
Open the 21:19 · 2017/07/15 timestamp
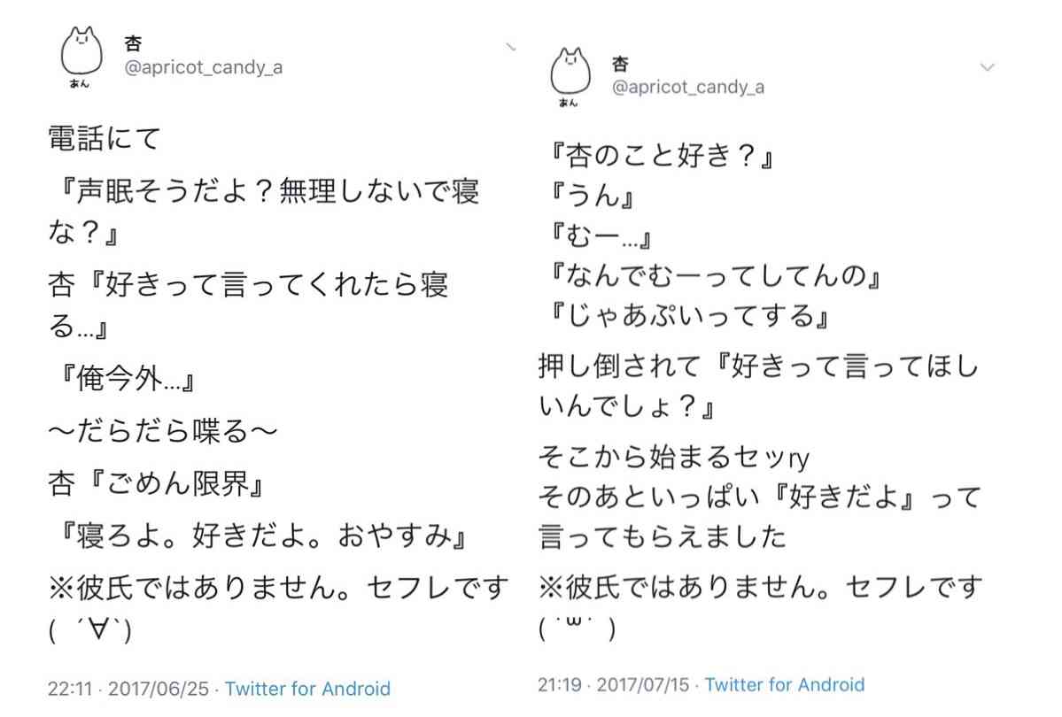pos(613,684)
